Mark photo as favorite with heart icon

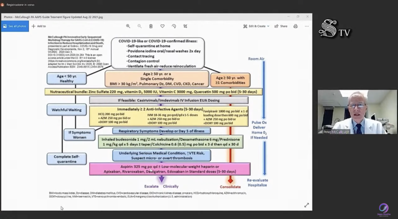tap(162, 26)
